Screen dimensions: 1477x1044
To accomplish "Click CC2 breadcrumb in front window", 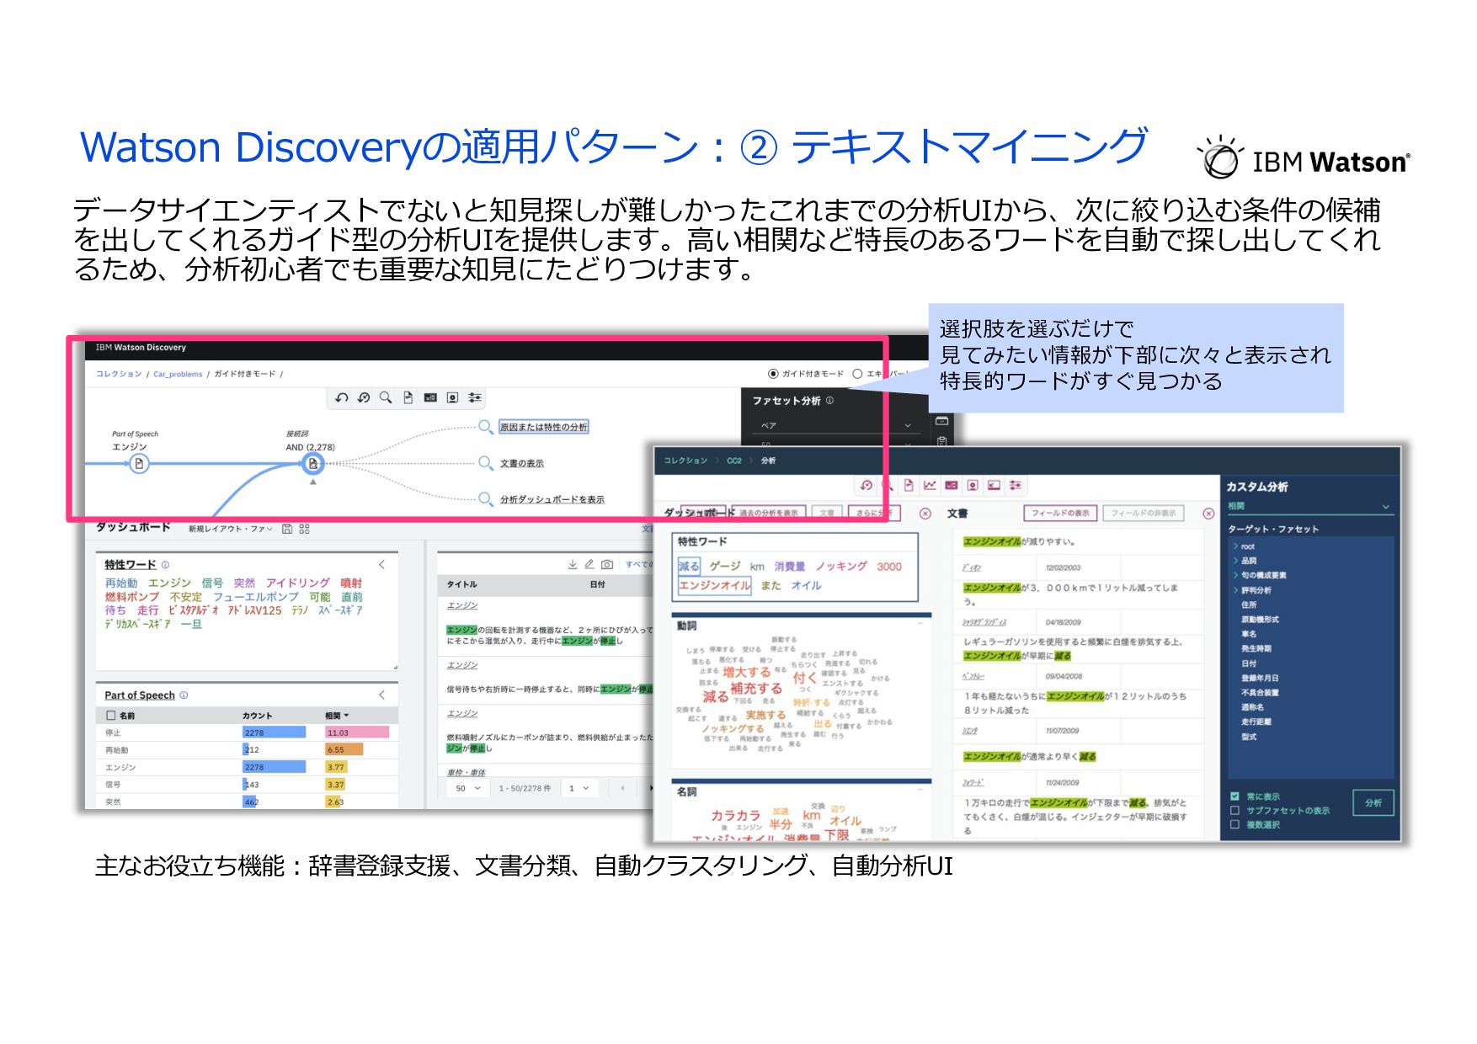I will pyautogui.click(x=734, y=461).
